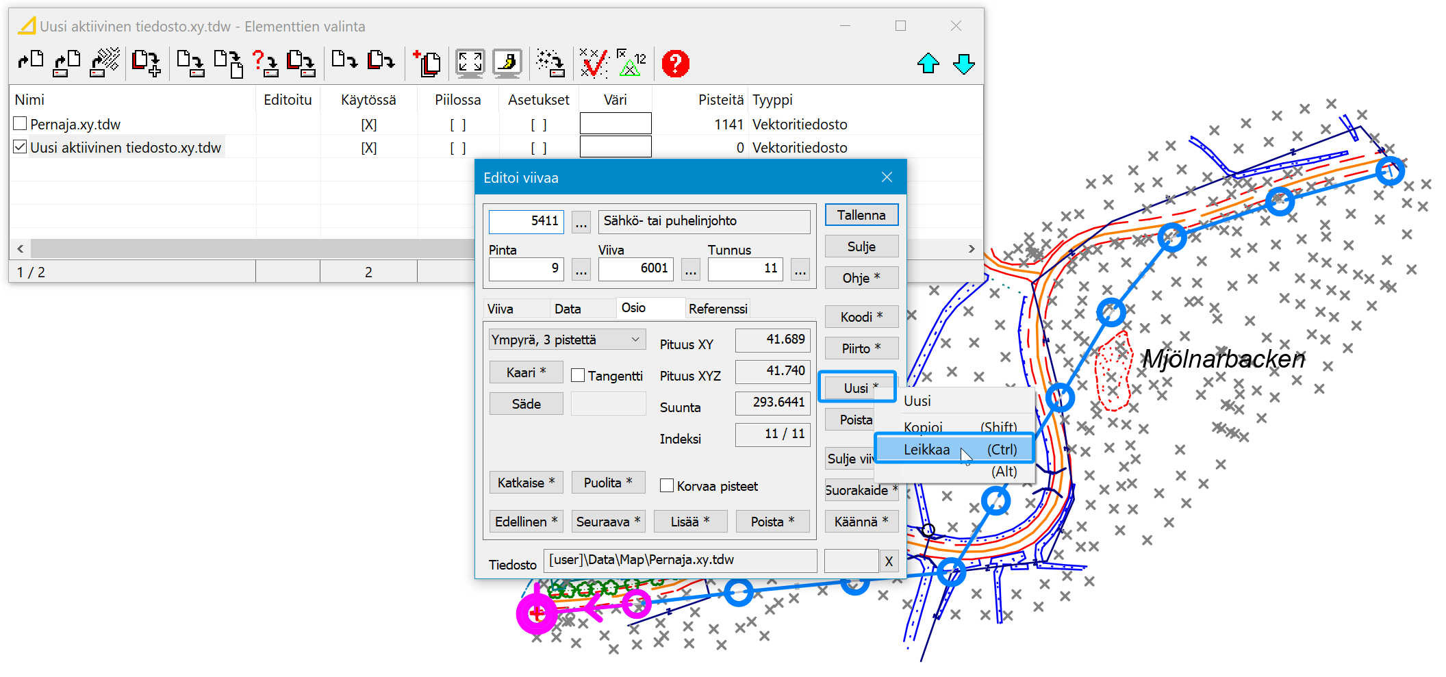Click the green triangle with 12 icon
Image resolution: width=1446 pixels, height=677 pixels.
(631, 64)
